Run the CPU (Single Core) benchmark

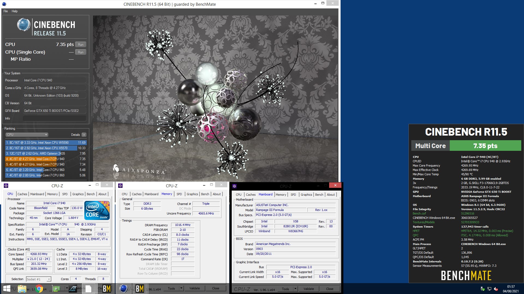(x=81, y=52)
